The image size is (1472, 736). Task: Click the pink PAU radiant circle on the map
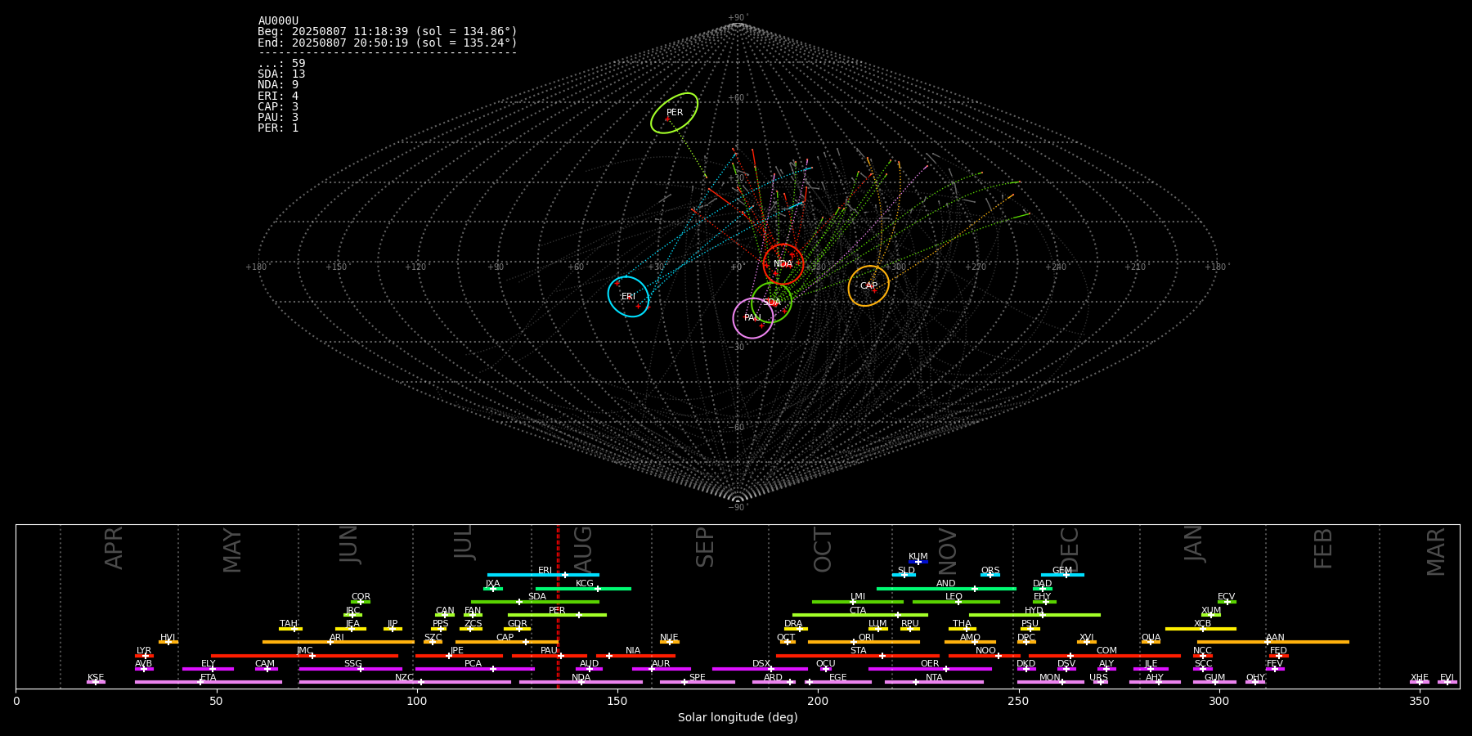pyautogui.click(x=753, y=318)
